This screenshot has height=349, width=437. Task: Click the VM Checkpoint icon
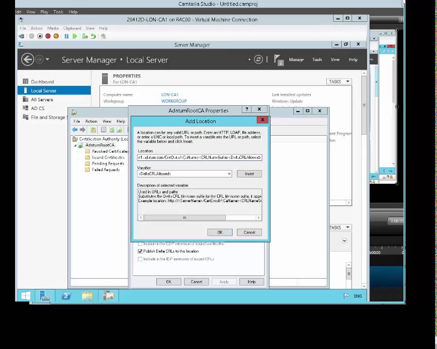click(84, 36)
